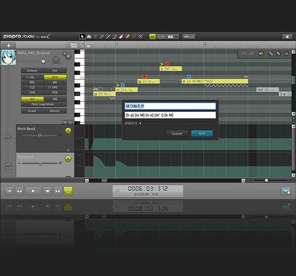The height and width of the screenshot is (276, 296).
Task: Open settings gear at top right
Action: (287, 36)
